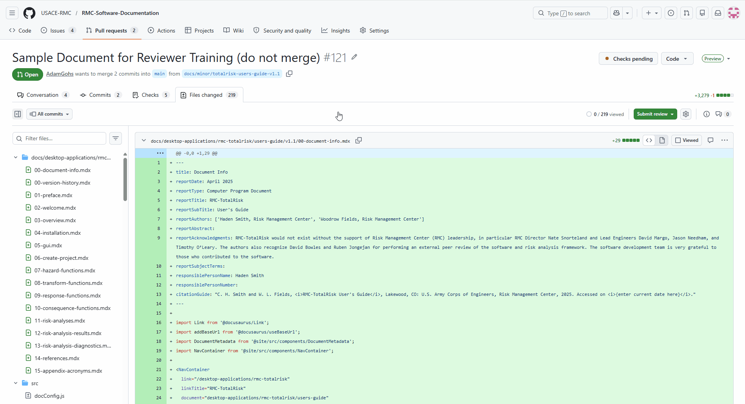Open Projects tab
Viewport: 745px width, 404px height.
199,31
